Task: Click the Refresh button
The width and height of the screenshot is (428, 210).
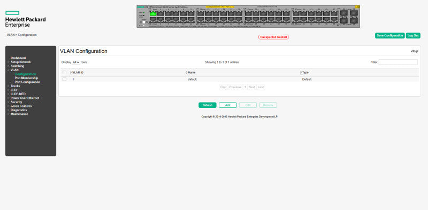Action: 208,105
